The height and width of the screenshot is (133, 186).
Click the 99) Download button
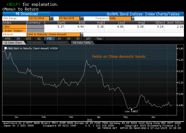[26, 14]
